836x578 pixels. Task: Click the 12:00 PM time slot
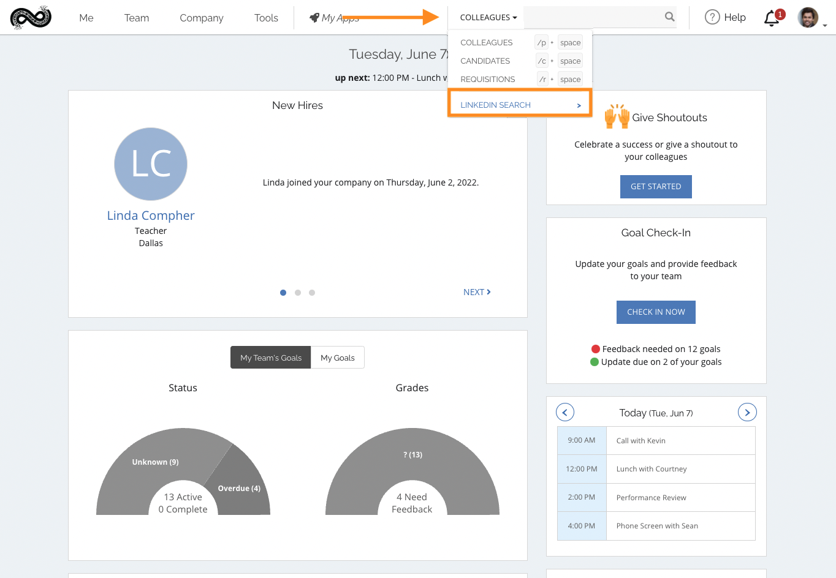click(582, 469)
